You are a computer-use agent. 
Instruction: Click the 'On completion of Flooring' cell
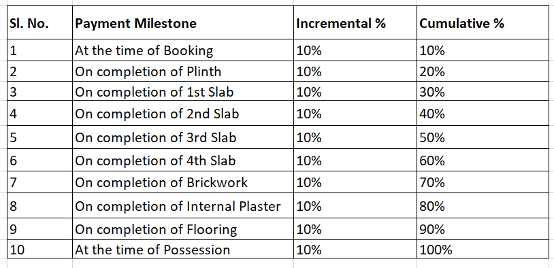[182, 229]
